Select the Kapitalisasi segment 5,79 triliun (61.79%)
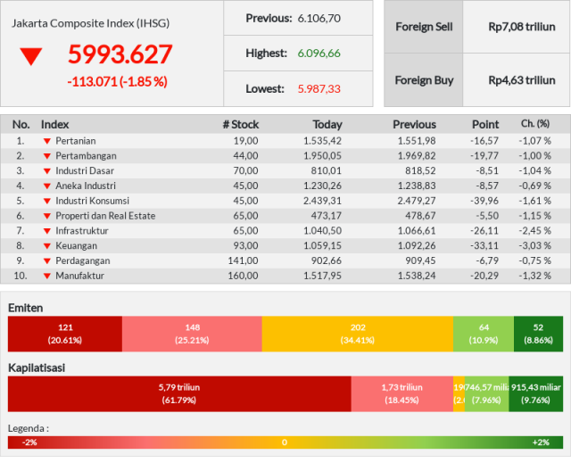Viewport: 571px width, 471px height. click(179, 393)
